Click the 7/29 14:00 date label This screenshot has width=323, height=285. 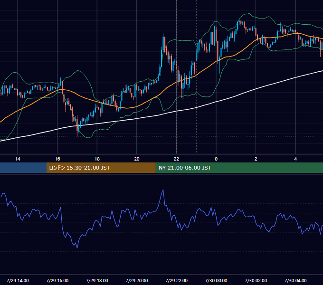tap(18, 280)
